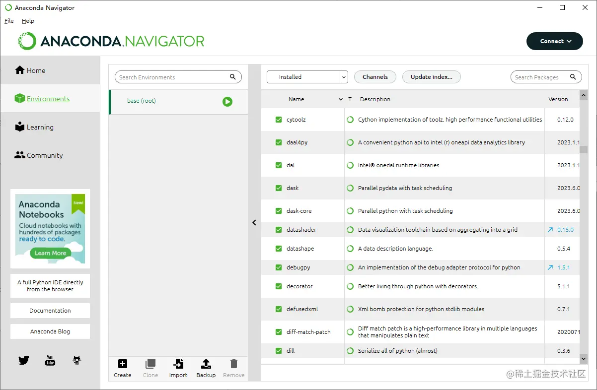Open the YouTube link icon
Screen dimensions: 597x390
pos(50,360)
